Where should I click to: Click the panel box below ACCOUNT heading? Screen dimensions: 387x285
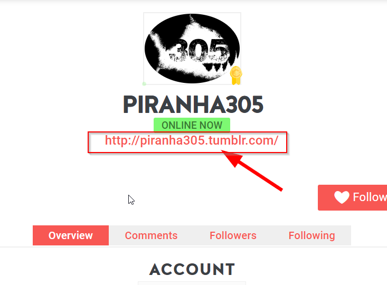coord(192,283)
